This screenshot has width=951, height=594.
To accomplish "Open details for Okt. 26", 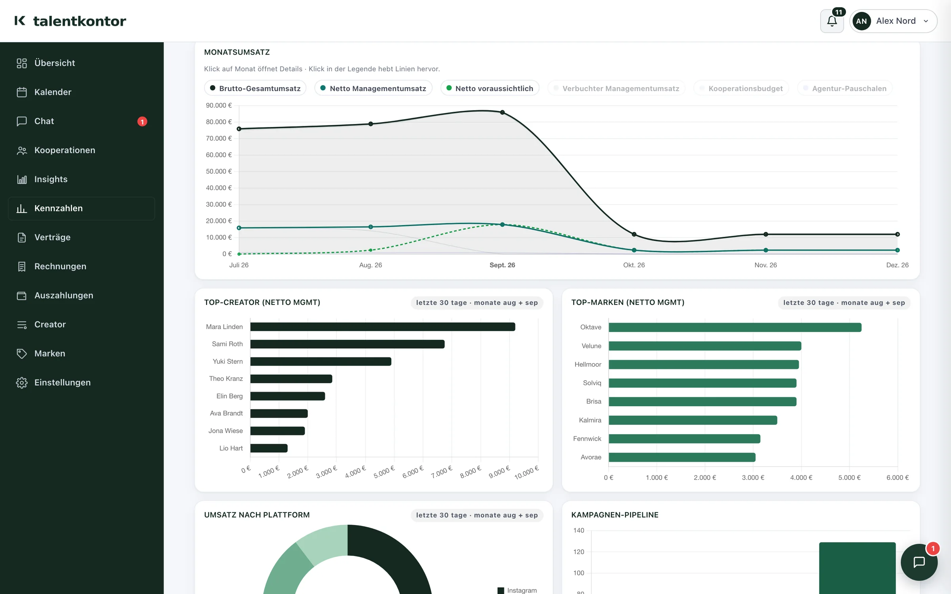I will point(634,265).
